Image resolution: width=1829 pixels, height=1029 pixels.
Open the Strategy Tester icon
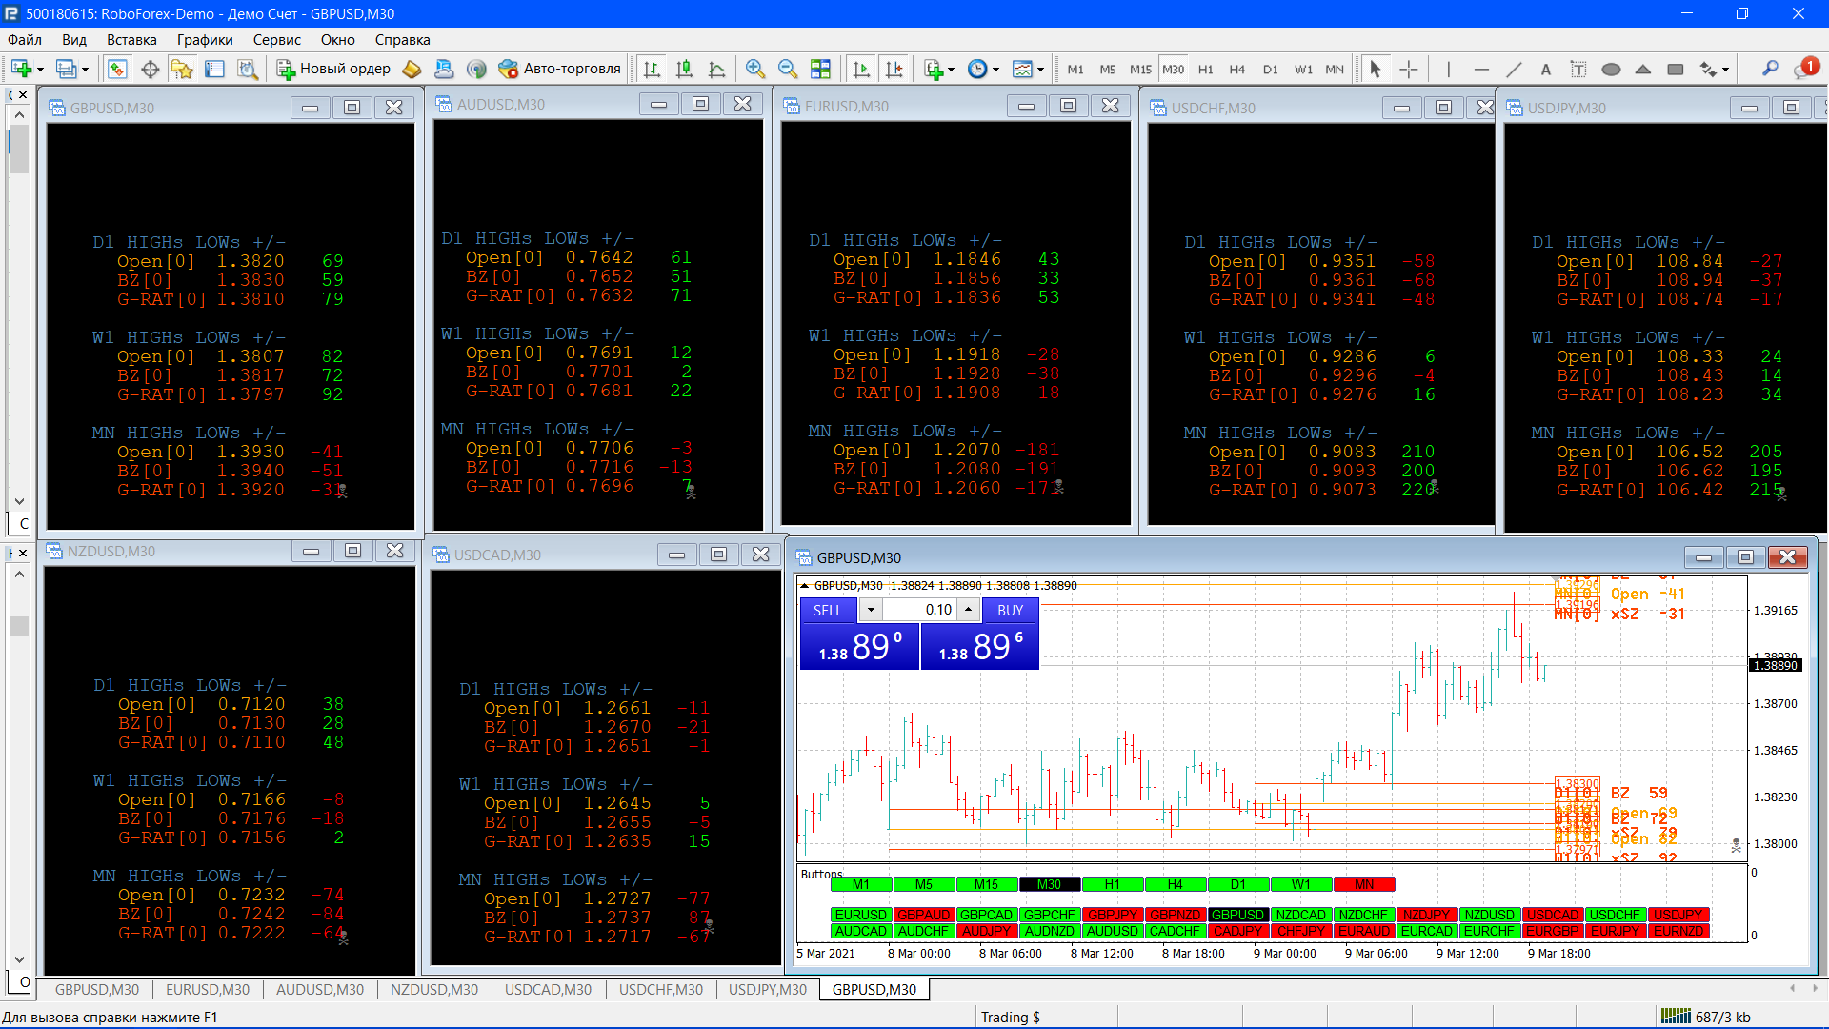click(247, 69)
